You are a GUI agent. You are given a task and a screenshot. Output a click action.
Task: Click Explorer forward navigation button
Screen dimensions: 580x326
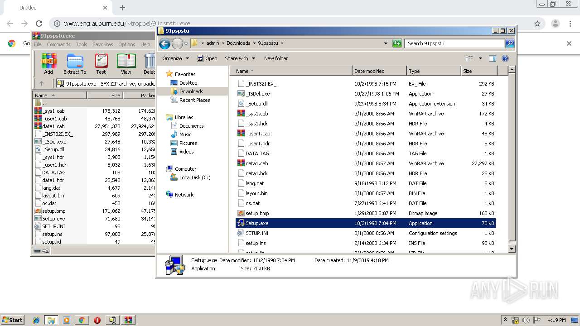tap(177, 43)
